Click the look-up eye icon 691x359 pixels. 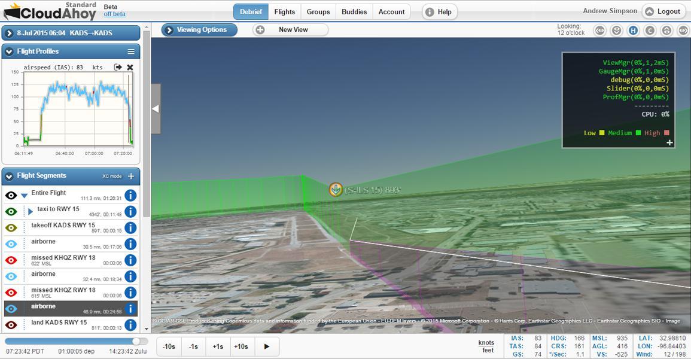pos(666,31)
